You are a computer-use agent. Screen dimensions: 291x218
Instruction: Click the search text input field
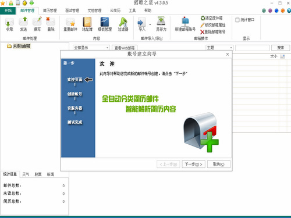253,48
